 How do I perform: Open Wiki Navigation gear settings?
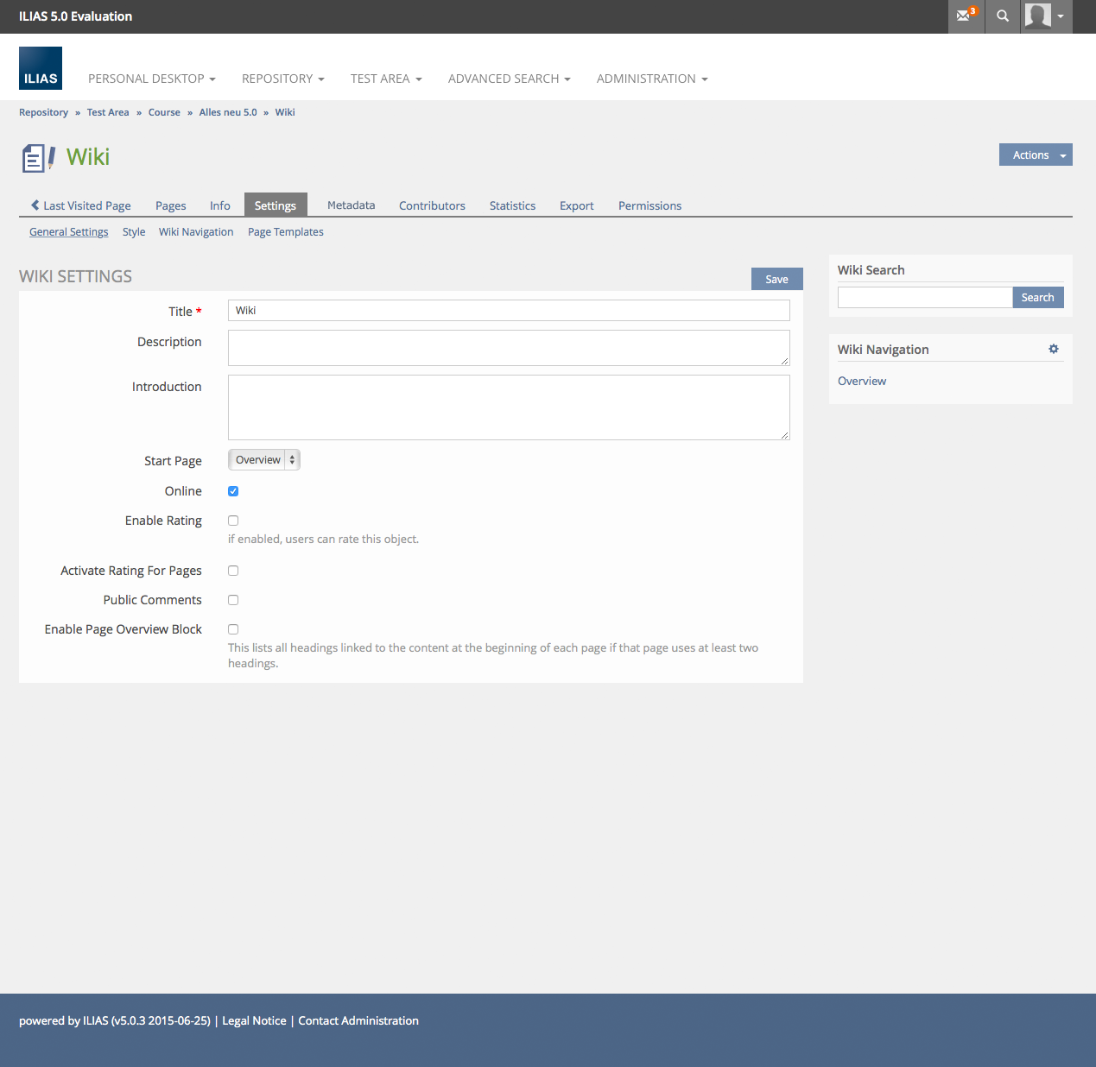tap(1053, 349)
